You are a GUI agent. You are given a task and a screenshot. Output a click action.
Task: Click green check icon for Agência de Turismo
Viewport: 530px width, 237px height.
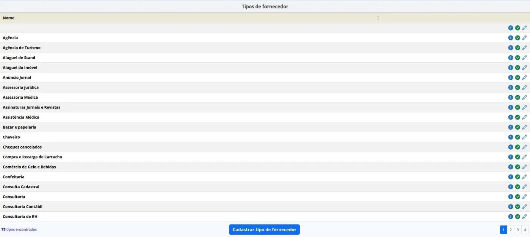(x=518, y=48)
